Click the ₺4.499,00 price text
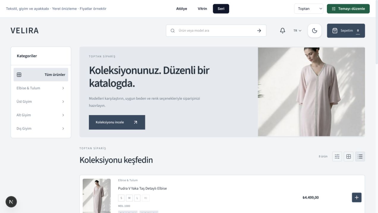Image resolution: width=378 pixels, height=213 pixels. 311,198
